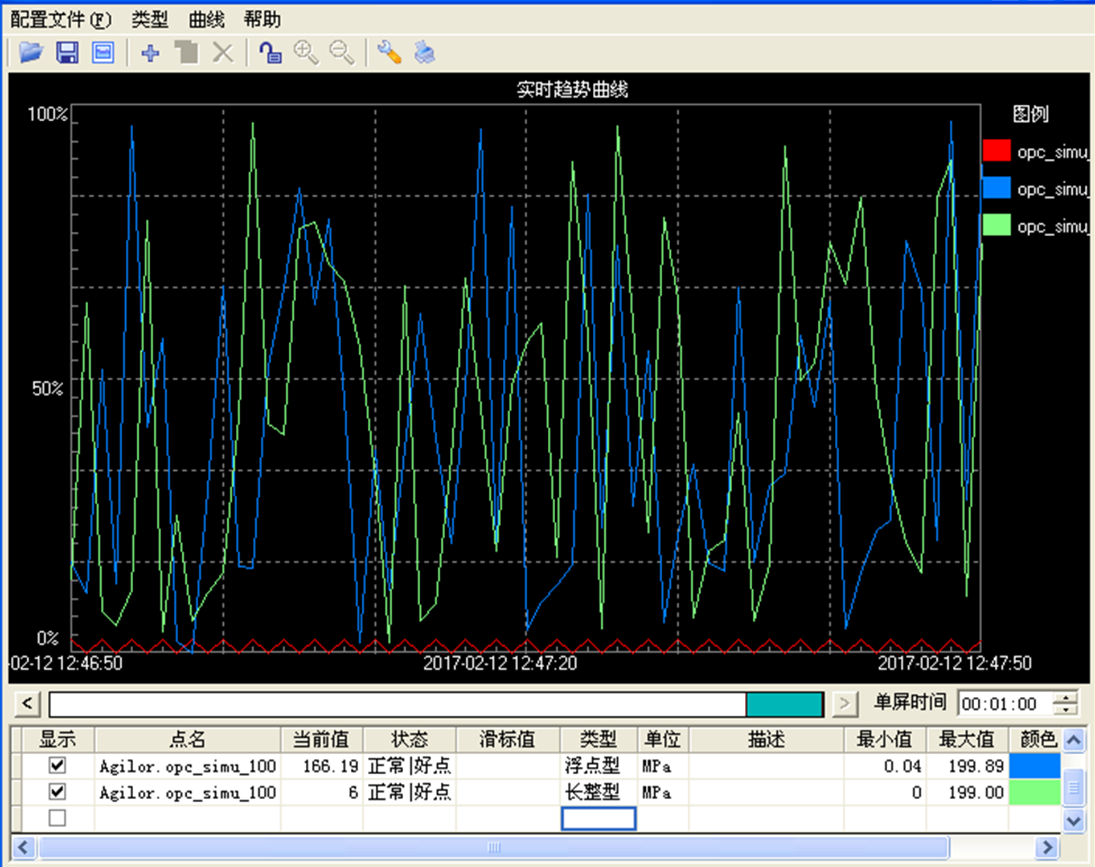Click the blue color swatch in first row

[1034, 766]
